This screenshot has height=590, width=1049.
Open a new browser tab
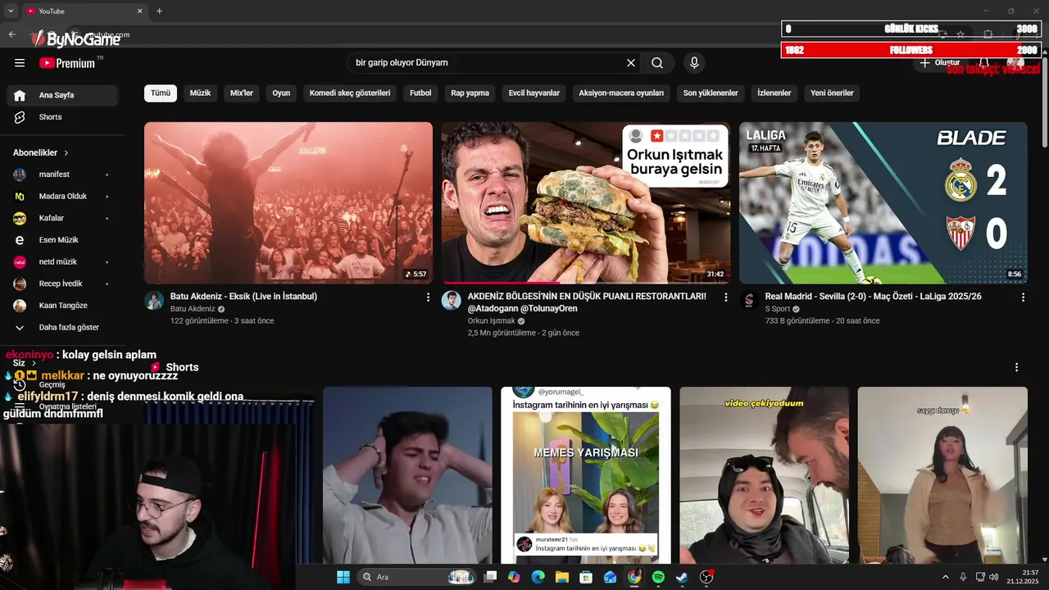coord(159,11)
